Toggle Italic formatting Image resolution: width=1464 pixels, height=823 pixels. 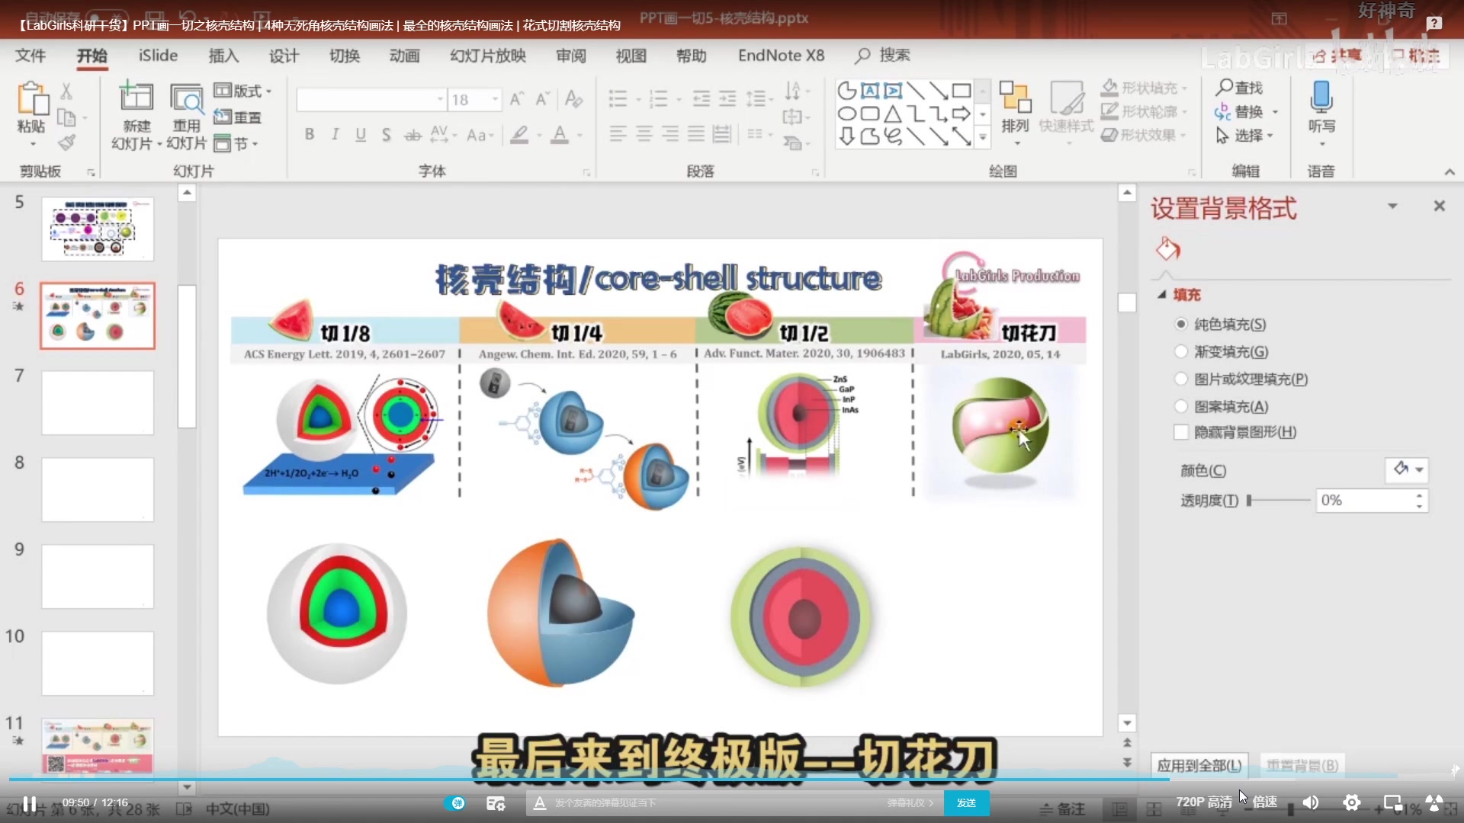[335, 135]
